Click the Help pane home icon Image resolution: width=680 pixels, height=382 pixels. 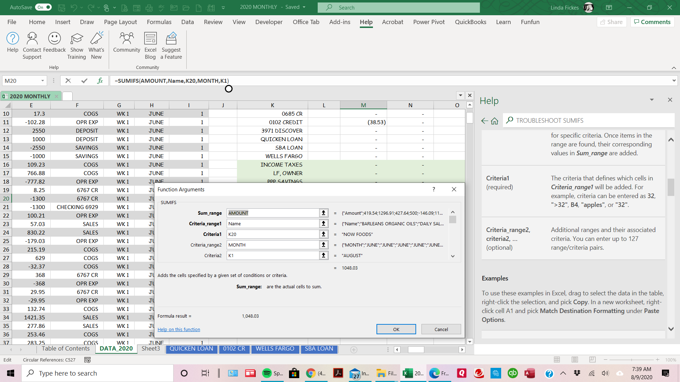495,121
